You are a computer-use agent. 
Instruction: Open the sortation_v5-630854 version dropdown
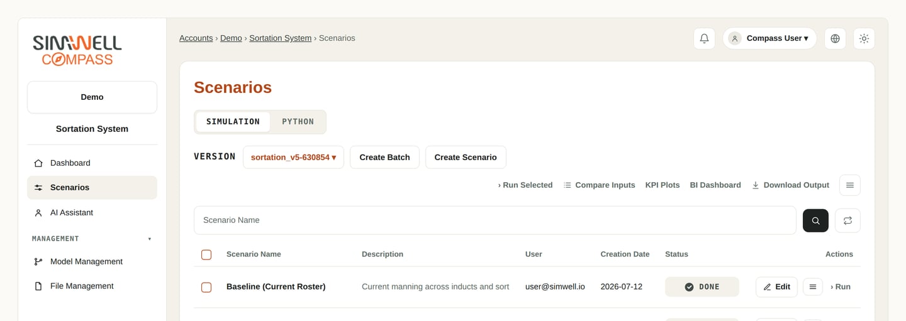point(293,158)
